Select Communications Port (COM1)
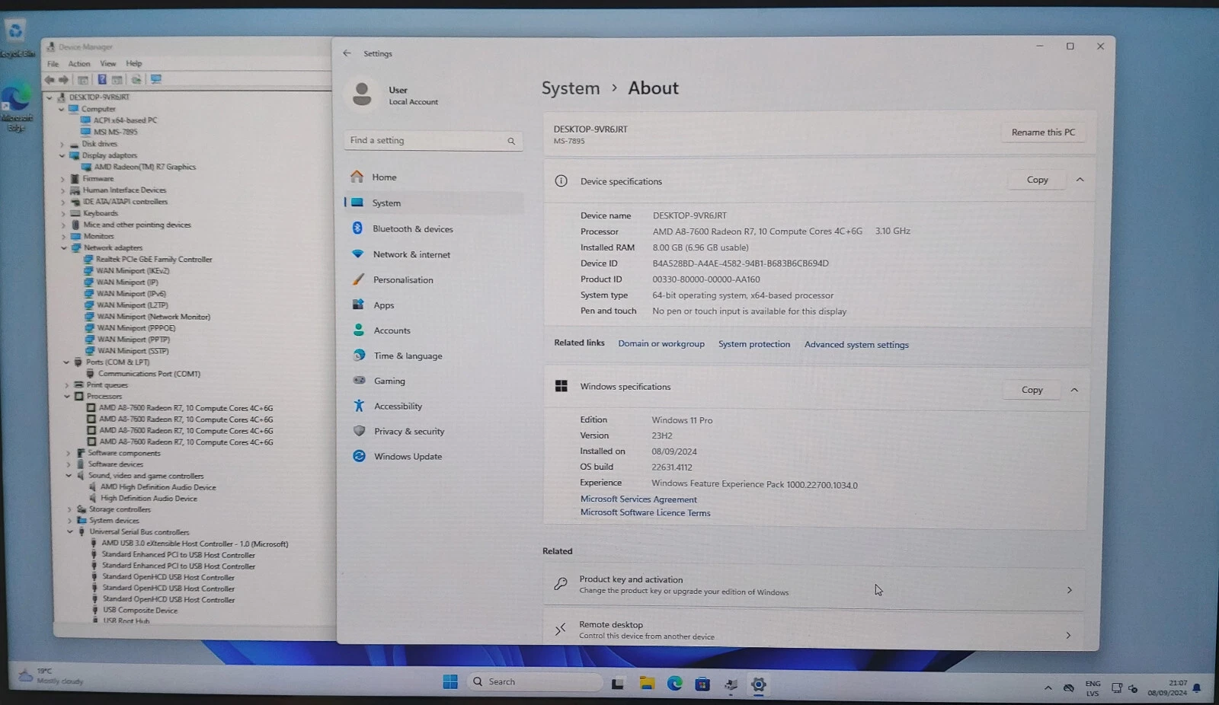1219x705 pixels. click(x=149, y=374)
